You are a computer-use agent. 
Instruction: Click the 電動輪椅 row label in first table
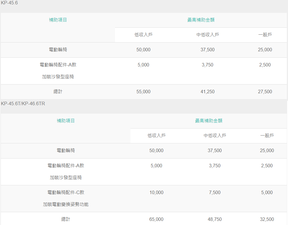pos(58,50)
